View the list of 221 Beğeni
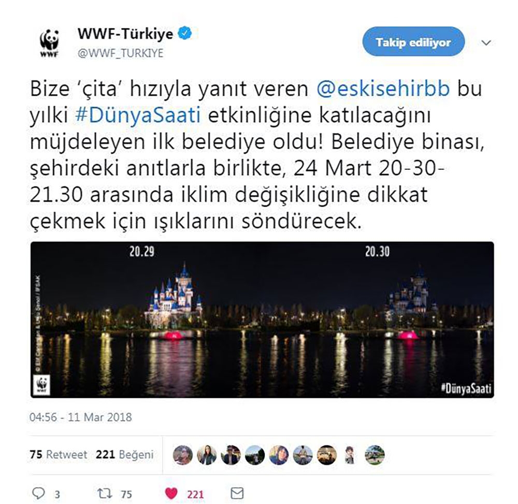Image resolution: width=518 pixels, height=504 pixels. pos(124,454)
